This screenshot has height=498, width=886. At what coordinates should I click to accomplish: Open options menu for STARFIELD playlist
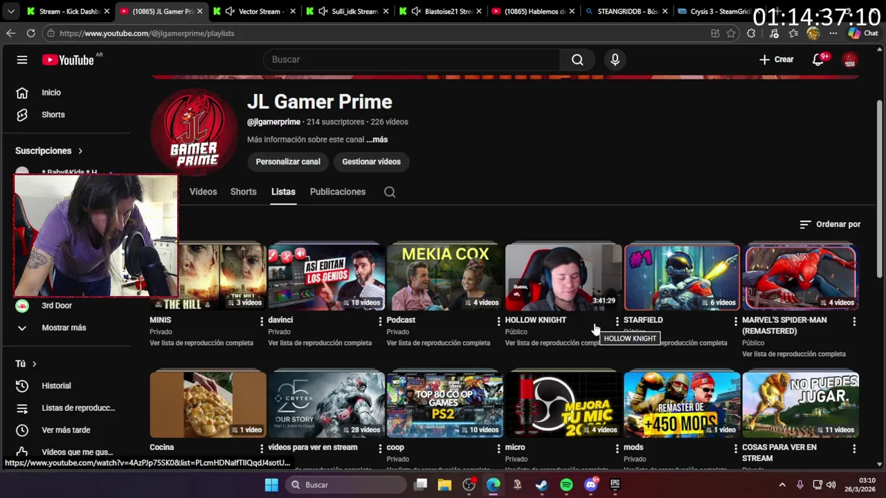(x=736, y=321)
